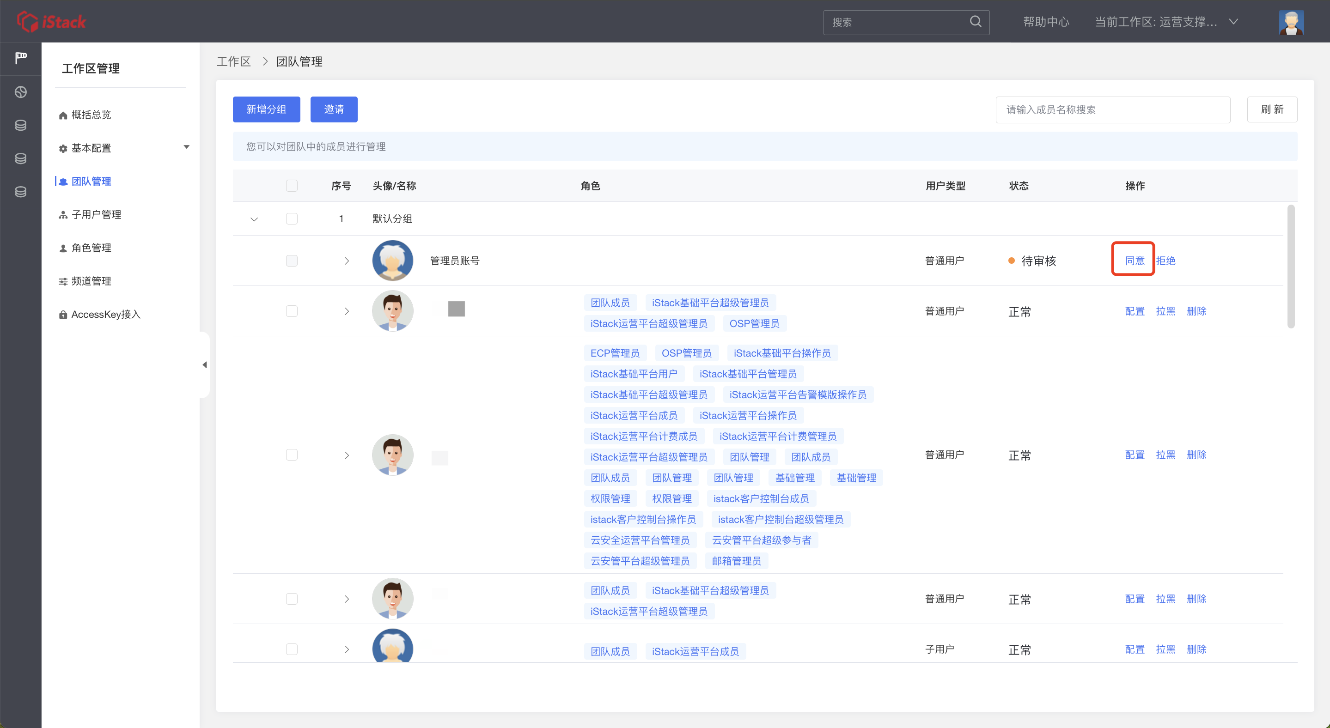
Task: Click the third database icon in left rail
Action: 21,192
